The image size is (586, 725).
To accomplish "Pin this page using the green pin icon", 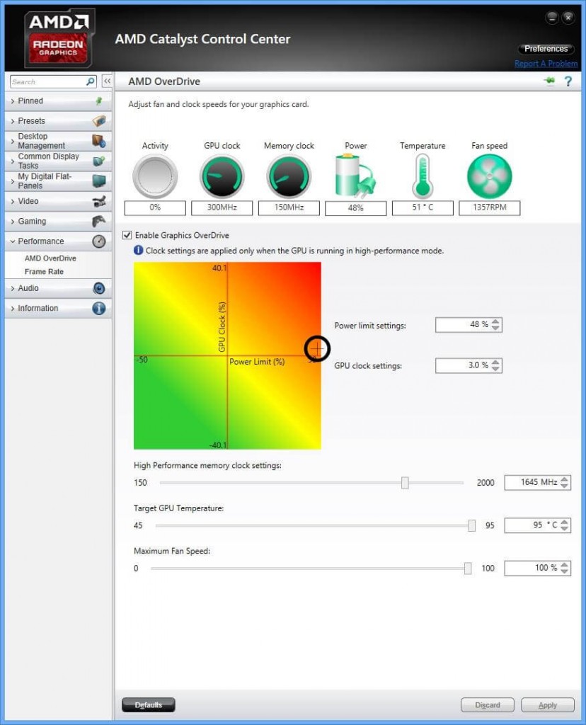I will pos(549,81).
